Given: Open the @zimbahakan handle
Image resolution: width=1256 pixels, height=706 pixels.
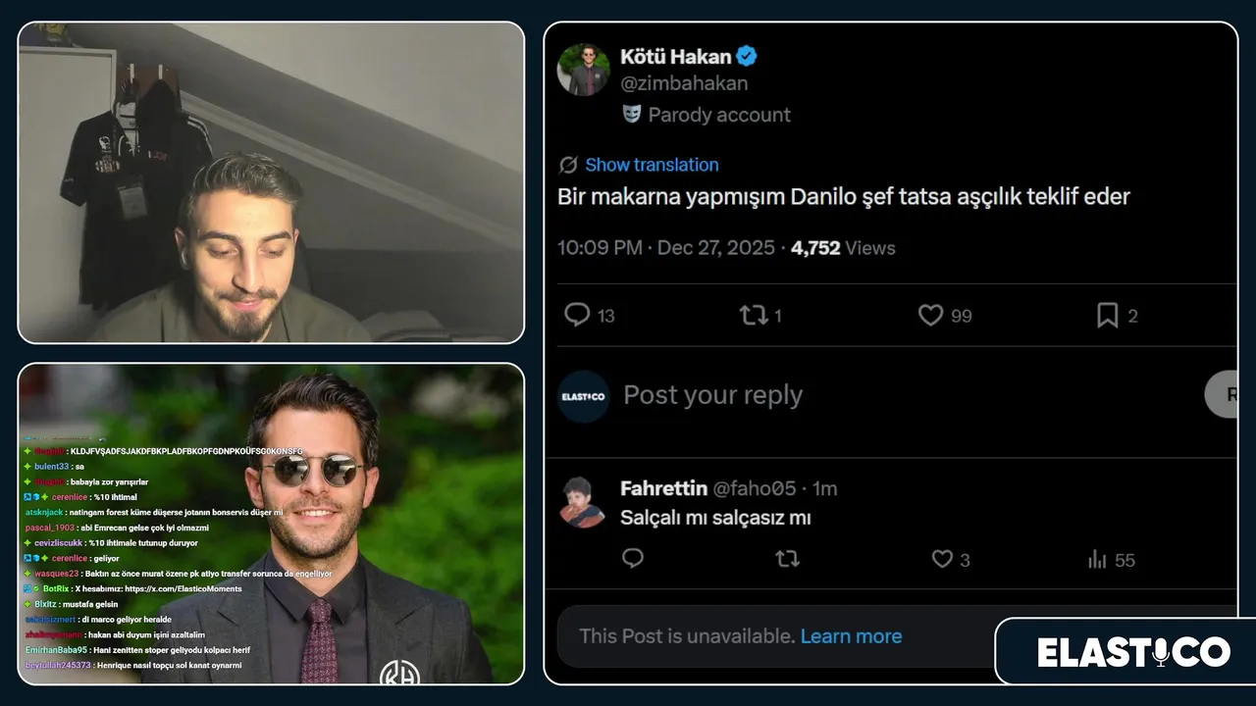Looking at the screenshot, I should click(684, 83).
